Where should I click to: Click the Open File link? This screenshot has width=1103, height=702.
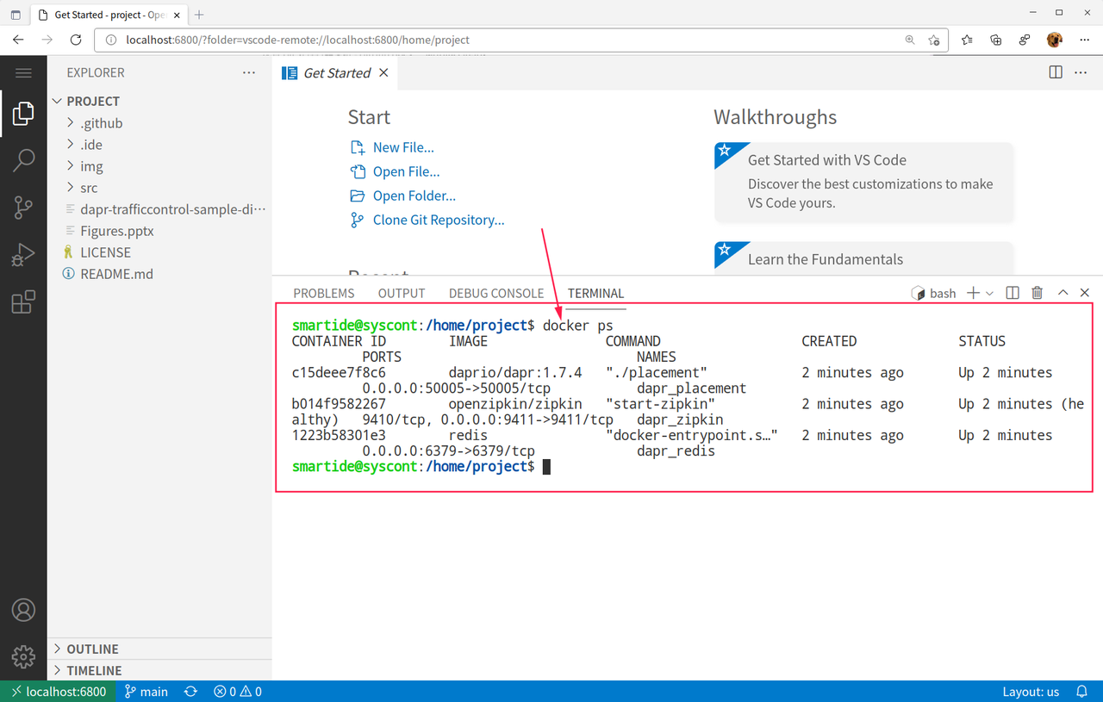395,171
